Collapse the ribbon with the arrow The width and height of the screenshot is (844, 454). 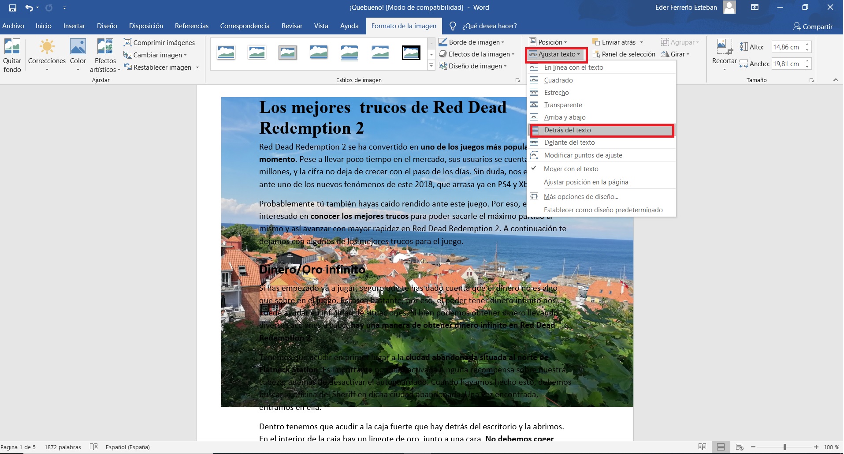click(x=836, y=80)
